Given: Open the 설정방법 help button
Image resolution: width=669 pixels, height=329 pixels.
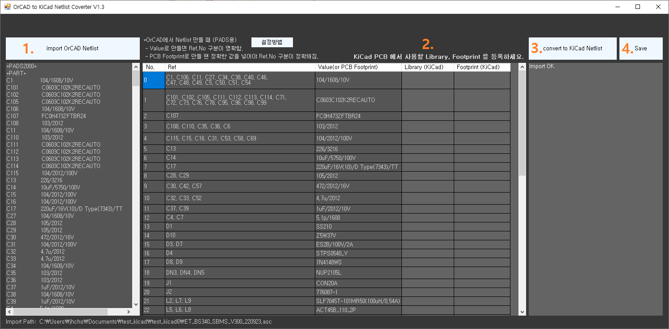Looking at the screenshot, I should pyautogui.click(x=272, y=42).
